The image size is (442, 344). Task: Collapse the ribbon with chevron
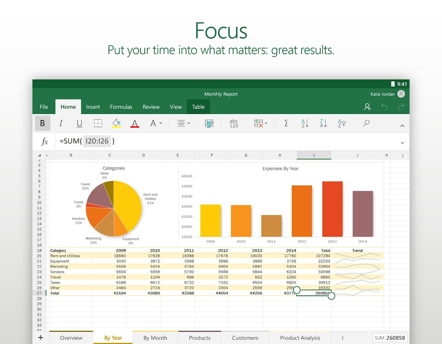point(402,126)
